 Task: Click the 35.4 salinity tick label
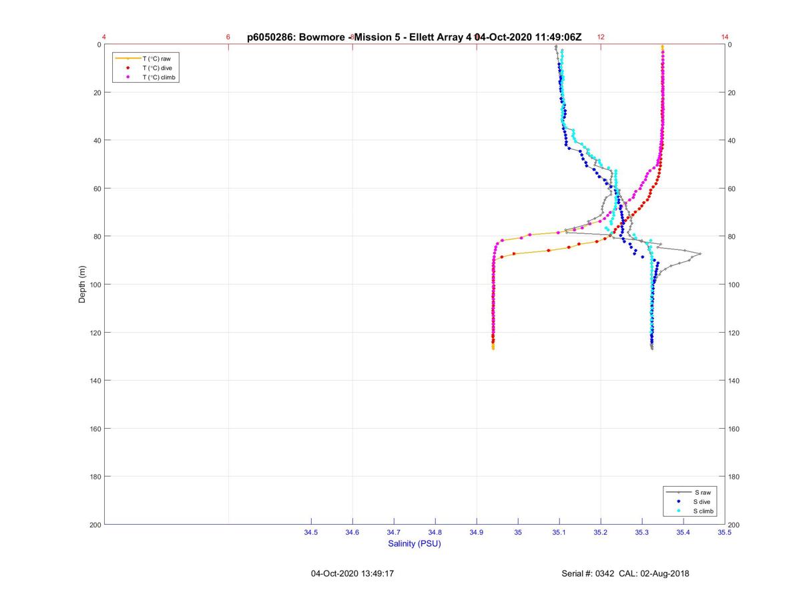point(684,533)
